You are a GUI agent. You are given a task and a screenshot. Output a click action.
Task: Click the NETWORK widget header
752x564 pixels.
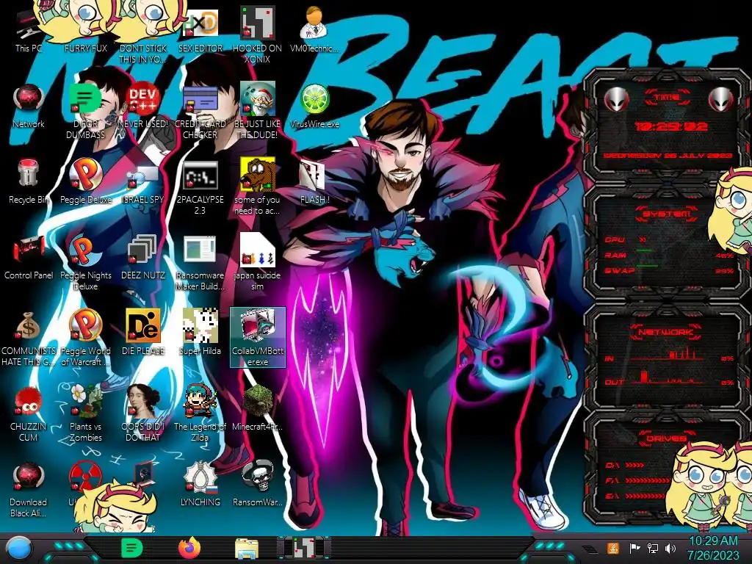(x=667, y=331)
